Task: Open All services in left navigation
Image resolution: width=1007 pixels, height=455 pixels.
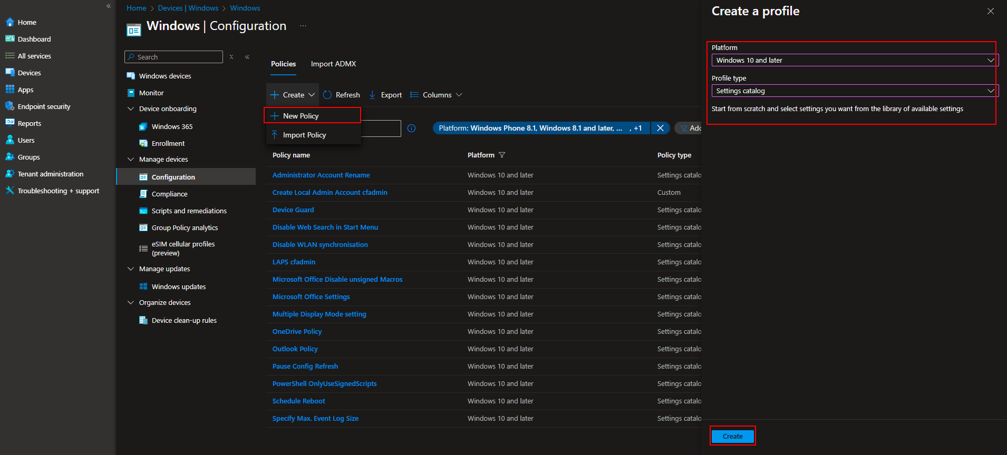Action: pyautogui.click(x=34, y=56)
